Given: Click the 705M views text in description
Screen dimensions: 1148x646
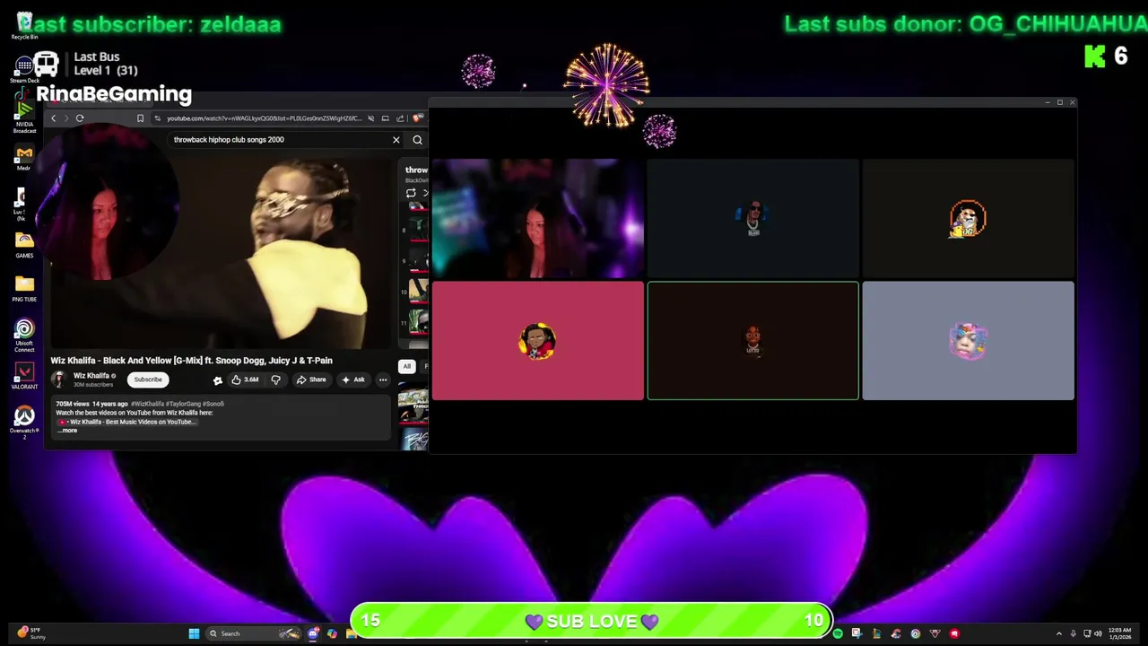Looking at the screenshot, I should pyautogui.click(x=73, y=404).
